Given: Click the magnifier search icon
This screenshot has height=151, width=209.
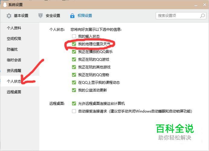Looking at the screenshot, I should (x=202, y=16).
